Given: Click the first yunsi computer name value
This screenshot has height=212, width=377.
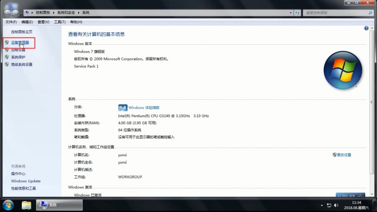Looking at the screenshot, I should click(123, 155).
